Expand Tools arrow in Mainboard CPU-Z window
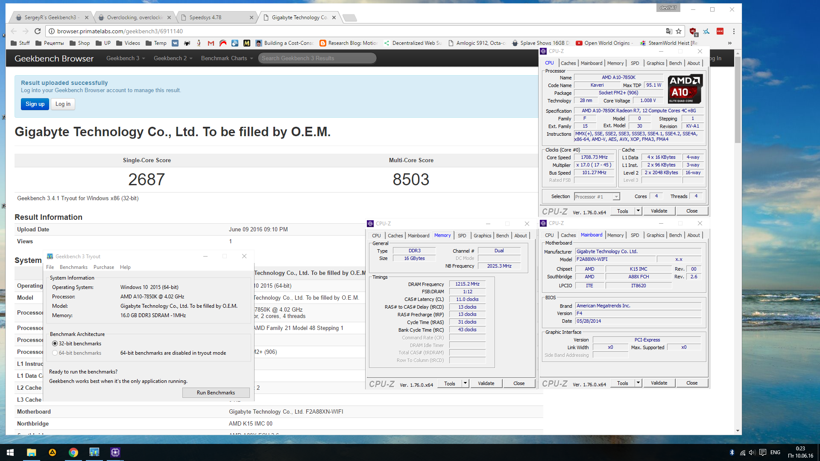The image size is (820, 461). click(638, 383)
